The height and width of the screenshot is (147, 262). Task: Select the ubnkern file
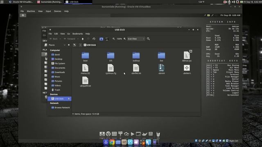pos(187,69)
